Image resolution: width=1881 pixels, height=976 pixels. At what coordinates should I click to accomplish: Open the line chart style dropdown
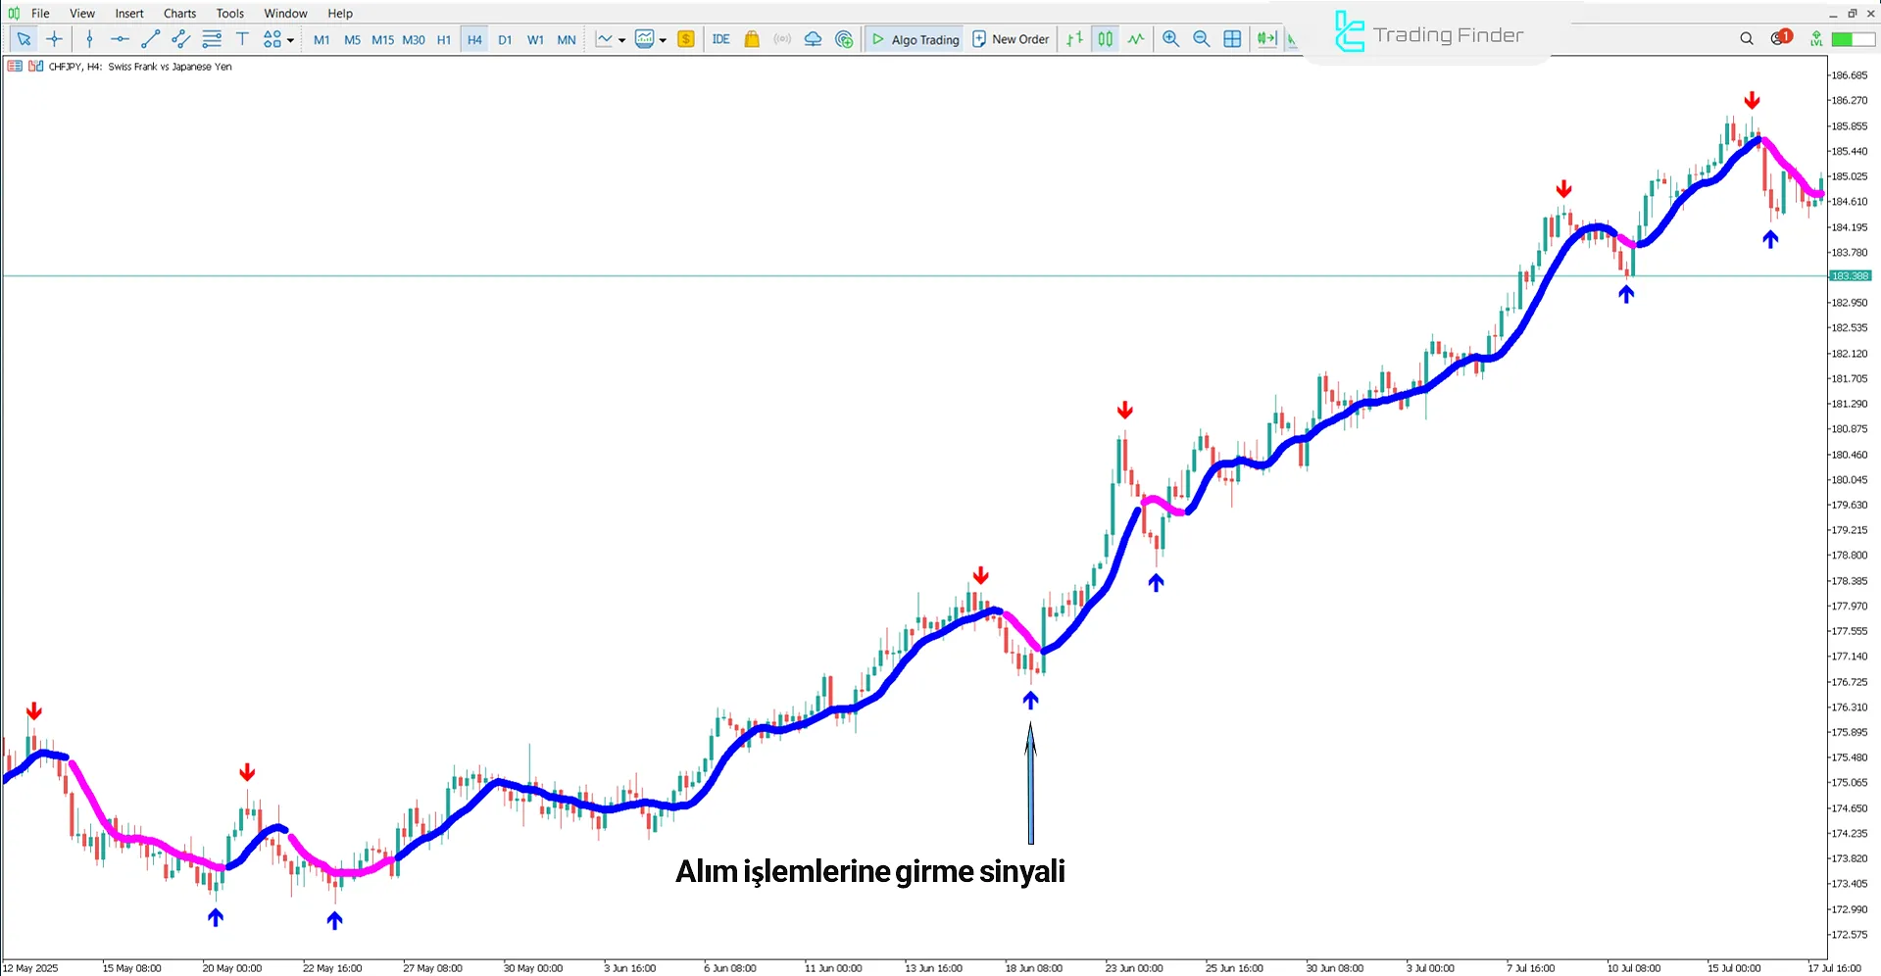(x=620, y=39)
